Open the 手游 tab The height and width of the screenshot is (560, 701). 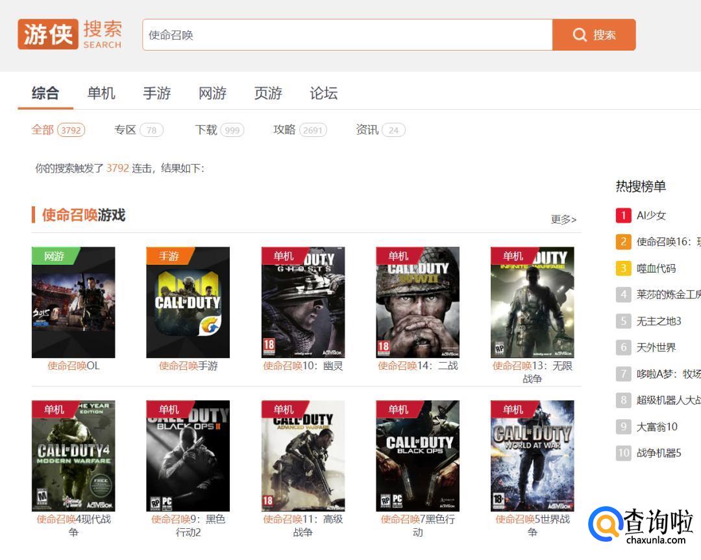tap(157, 93)
